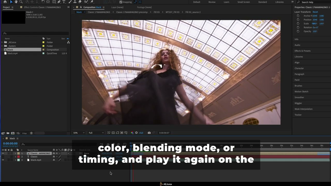331x186 pixels.
Task: Open the Effects & Presets panel
Action: click(x=302, y=51)
